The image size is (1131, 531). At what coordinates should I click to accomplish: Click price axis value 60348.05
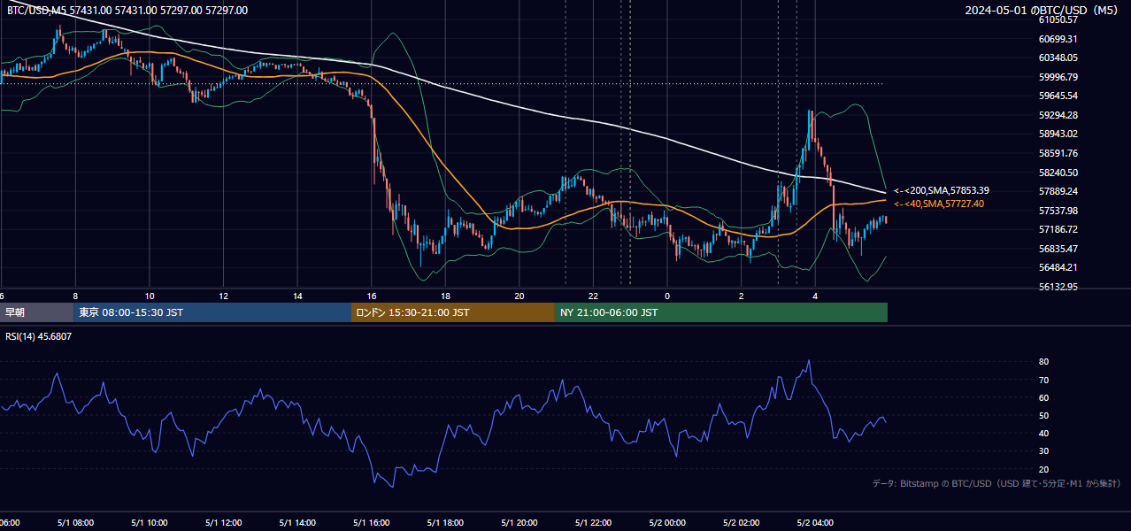pos(1058,58)
